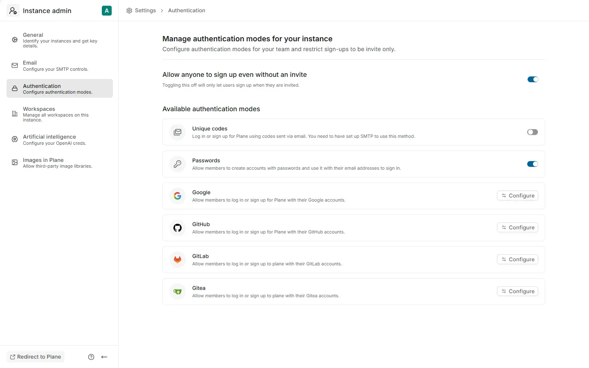Open the green A avatar badge

point(107,11)
